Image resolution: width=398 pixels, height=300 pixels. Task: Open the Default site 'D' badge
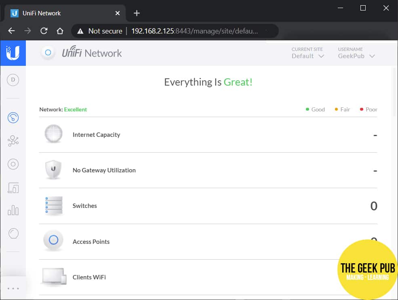(x=13, y=80)
